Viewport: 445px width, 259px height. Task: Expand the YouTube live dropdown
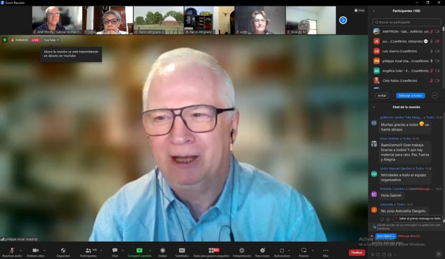pyautogui.click(x=51, y=40)
